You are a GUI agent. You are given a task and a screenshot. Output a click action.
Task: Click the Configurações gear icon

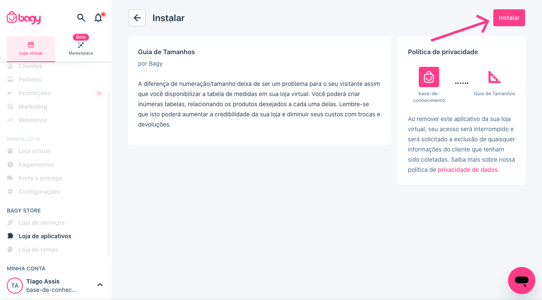tap(10, 192)
